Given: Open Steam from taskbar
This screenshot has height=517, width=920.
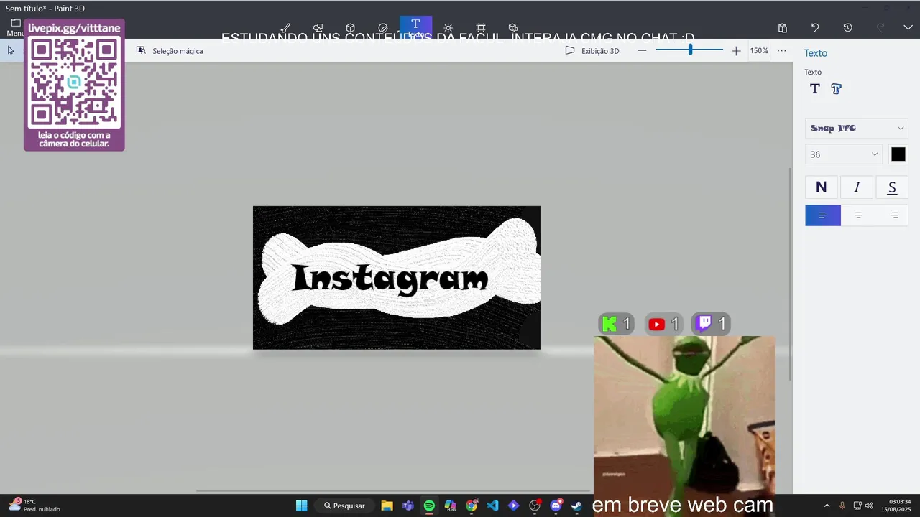Looking at the screenshot, I should click(576, 506).
